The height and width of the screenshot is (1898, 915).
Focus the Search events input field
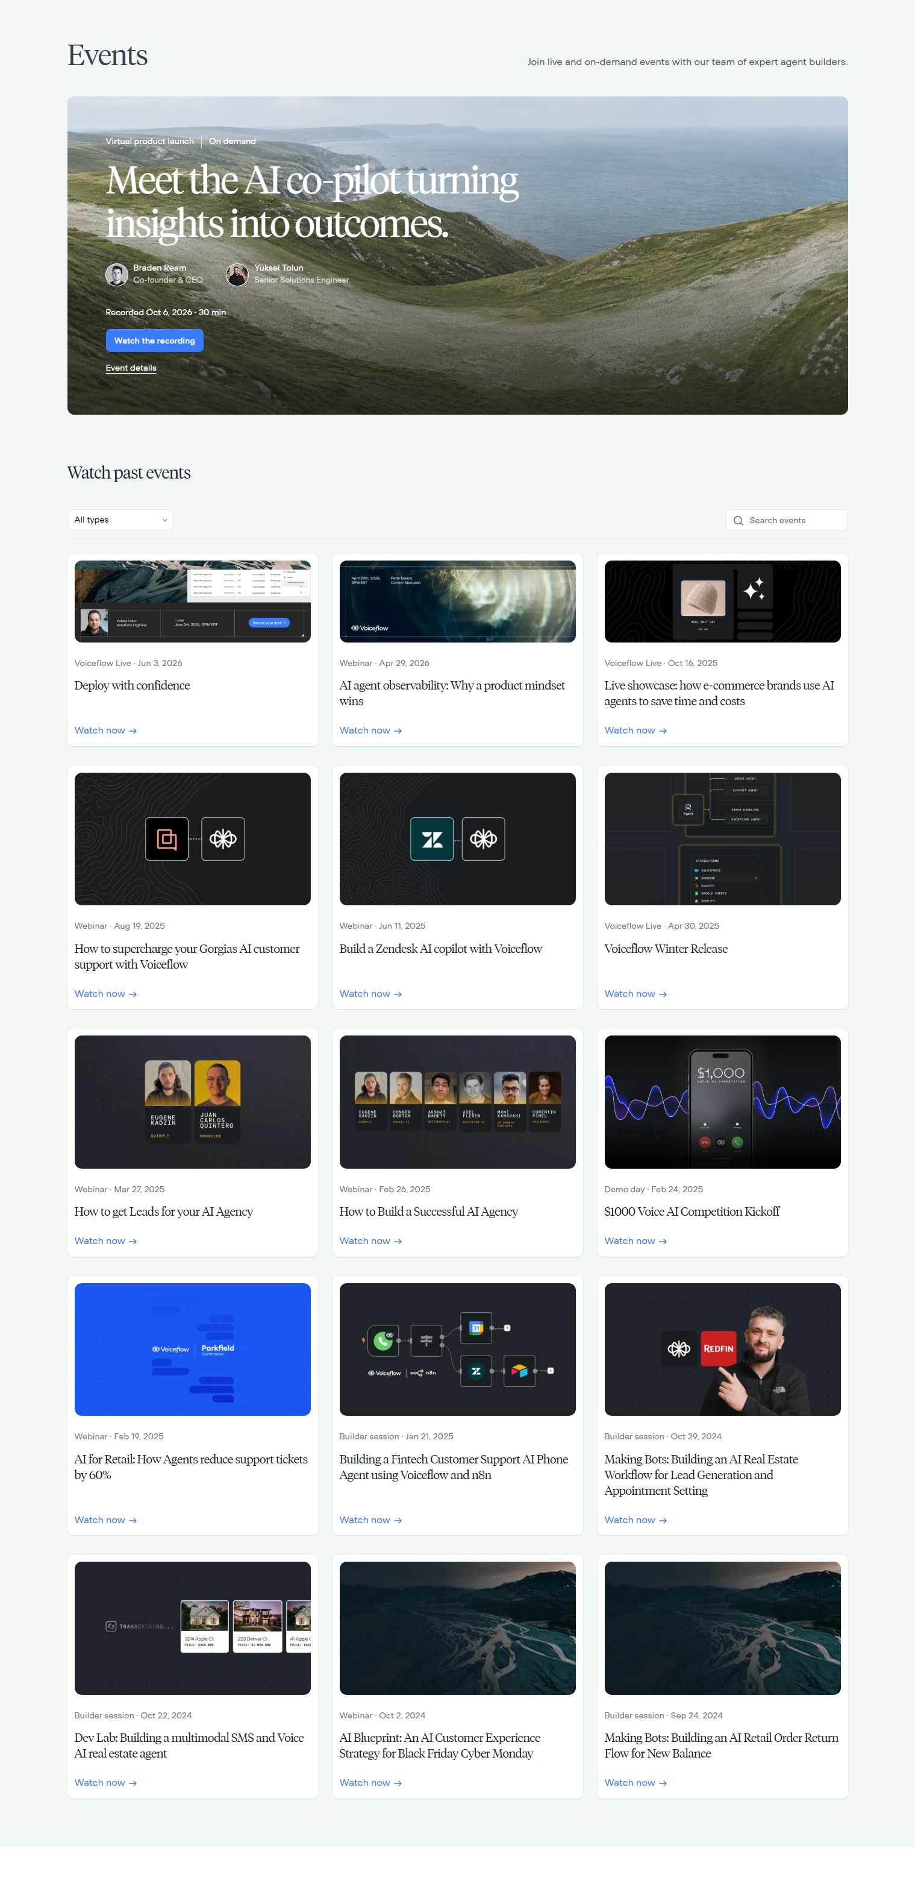(786, 520)
